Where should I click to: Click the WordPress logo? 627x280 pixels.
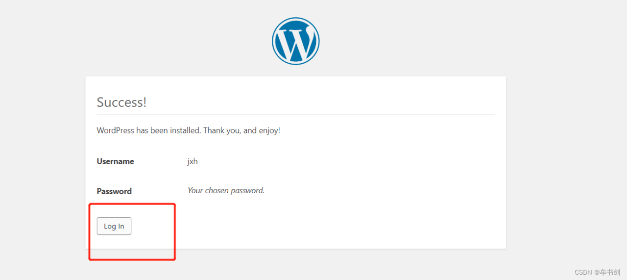295,41
